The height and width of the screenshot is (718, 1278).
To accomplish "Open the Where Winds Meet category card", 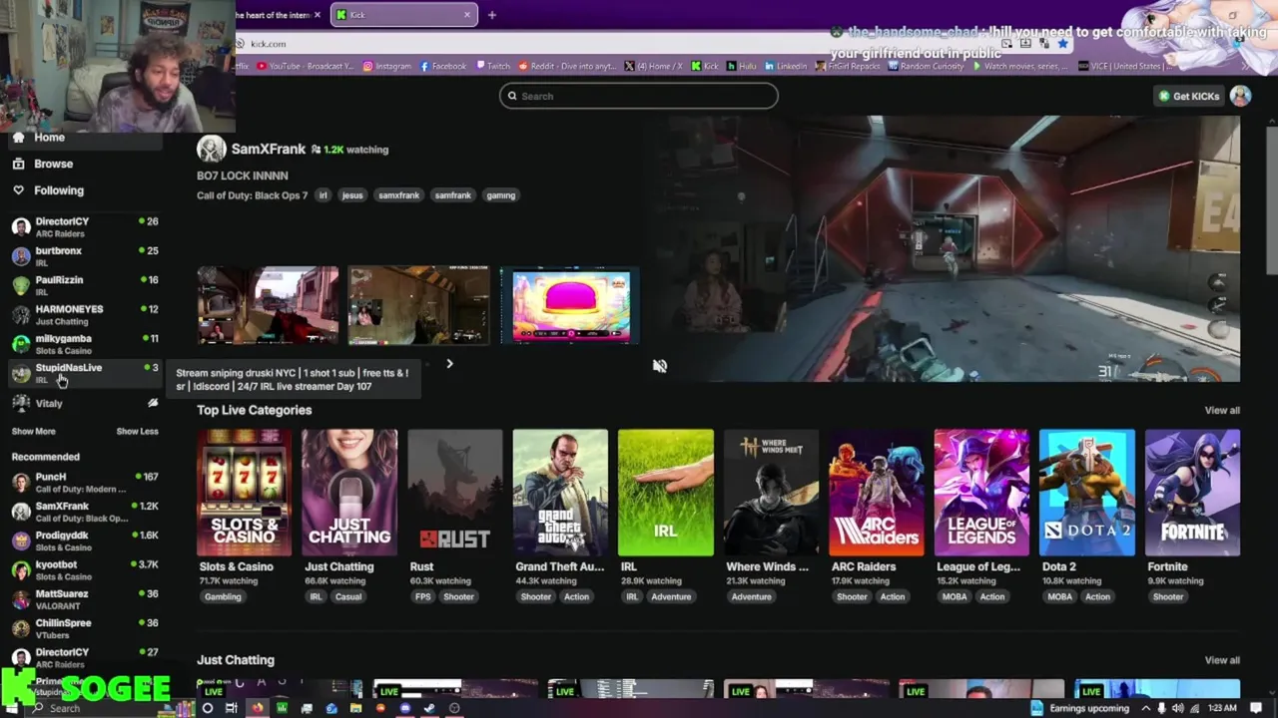I will pyautogui.click(x=771, y=493).
